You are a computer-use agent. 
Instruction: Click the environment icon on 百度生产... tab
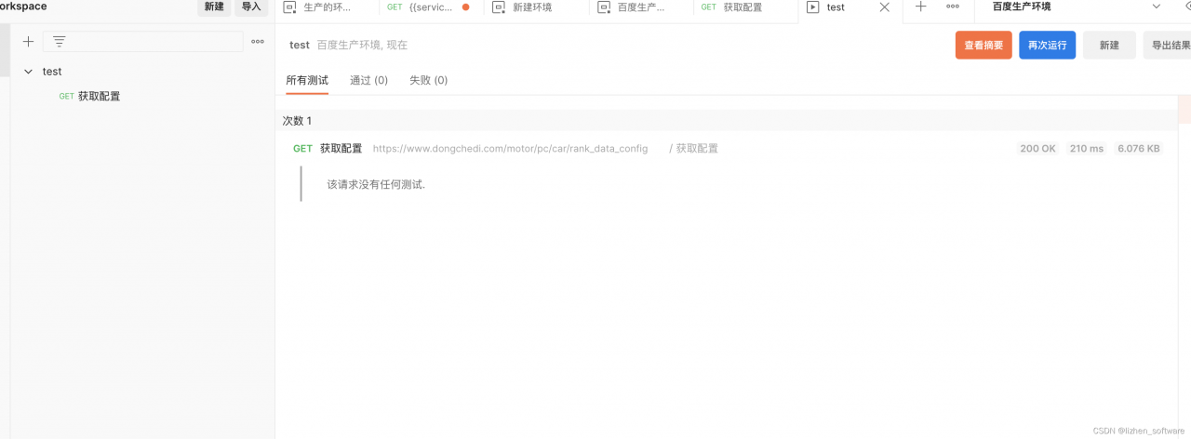(x=603, y=7)
